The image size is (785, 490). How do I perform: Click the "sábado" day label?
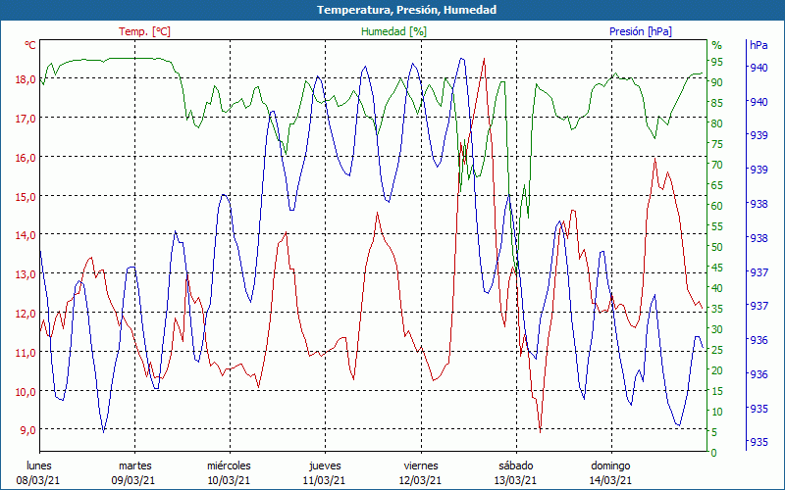coord(516,466)
